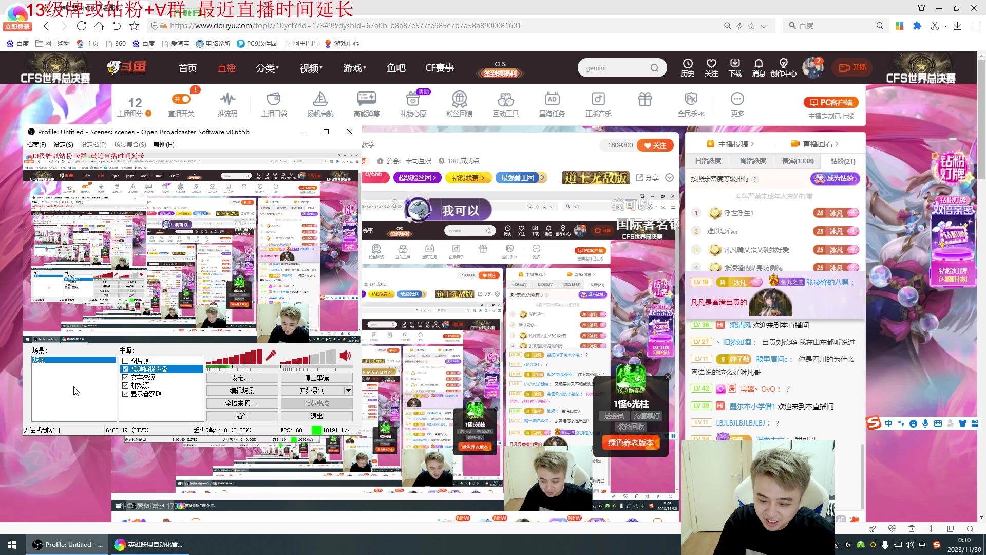Open the browser extensions puzzle icon

click(917, 26)
